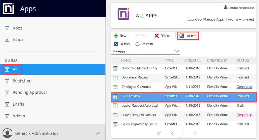
Task: Jump to first page double arrow
Action: click(x=159, y=133)
